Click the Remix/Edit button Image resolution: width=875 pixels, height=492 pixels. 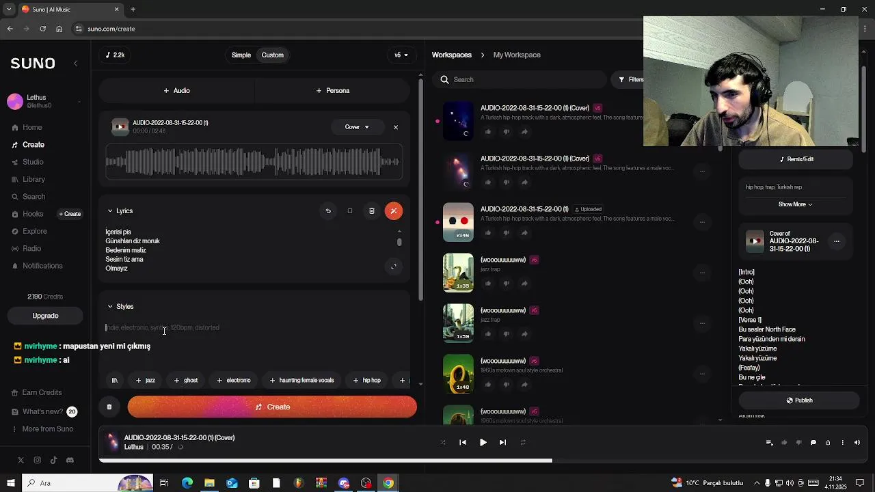[x=796, y=159]
